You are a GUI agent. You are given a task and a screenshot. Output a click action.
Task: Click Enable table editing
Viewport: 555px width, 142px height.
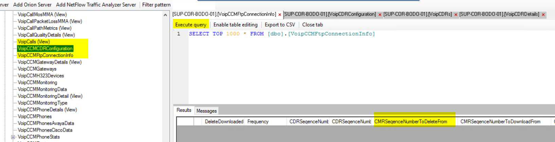pos(236,24)
